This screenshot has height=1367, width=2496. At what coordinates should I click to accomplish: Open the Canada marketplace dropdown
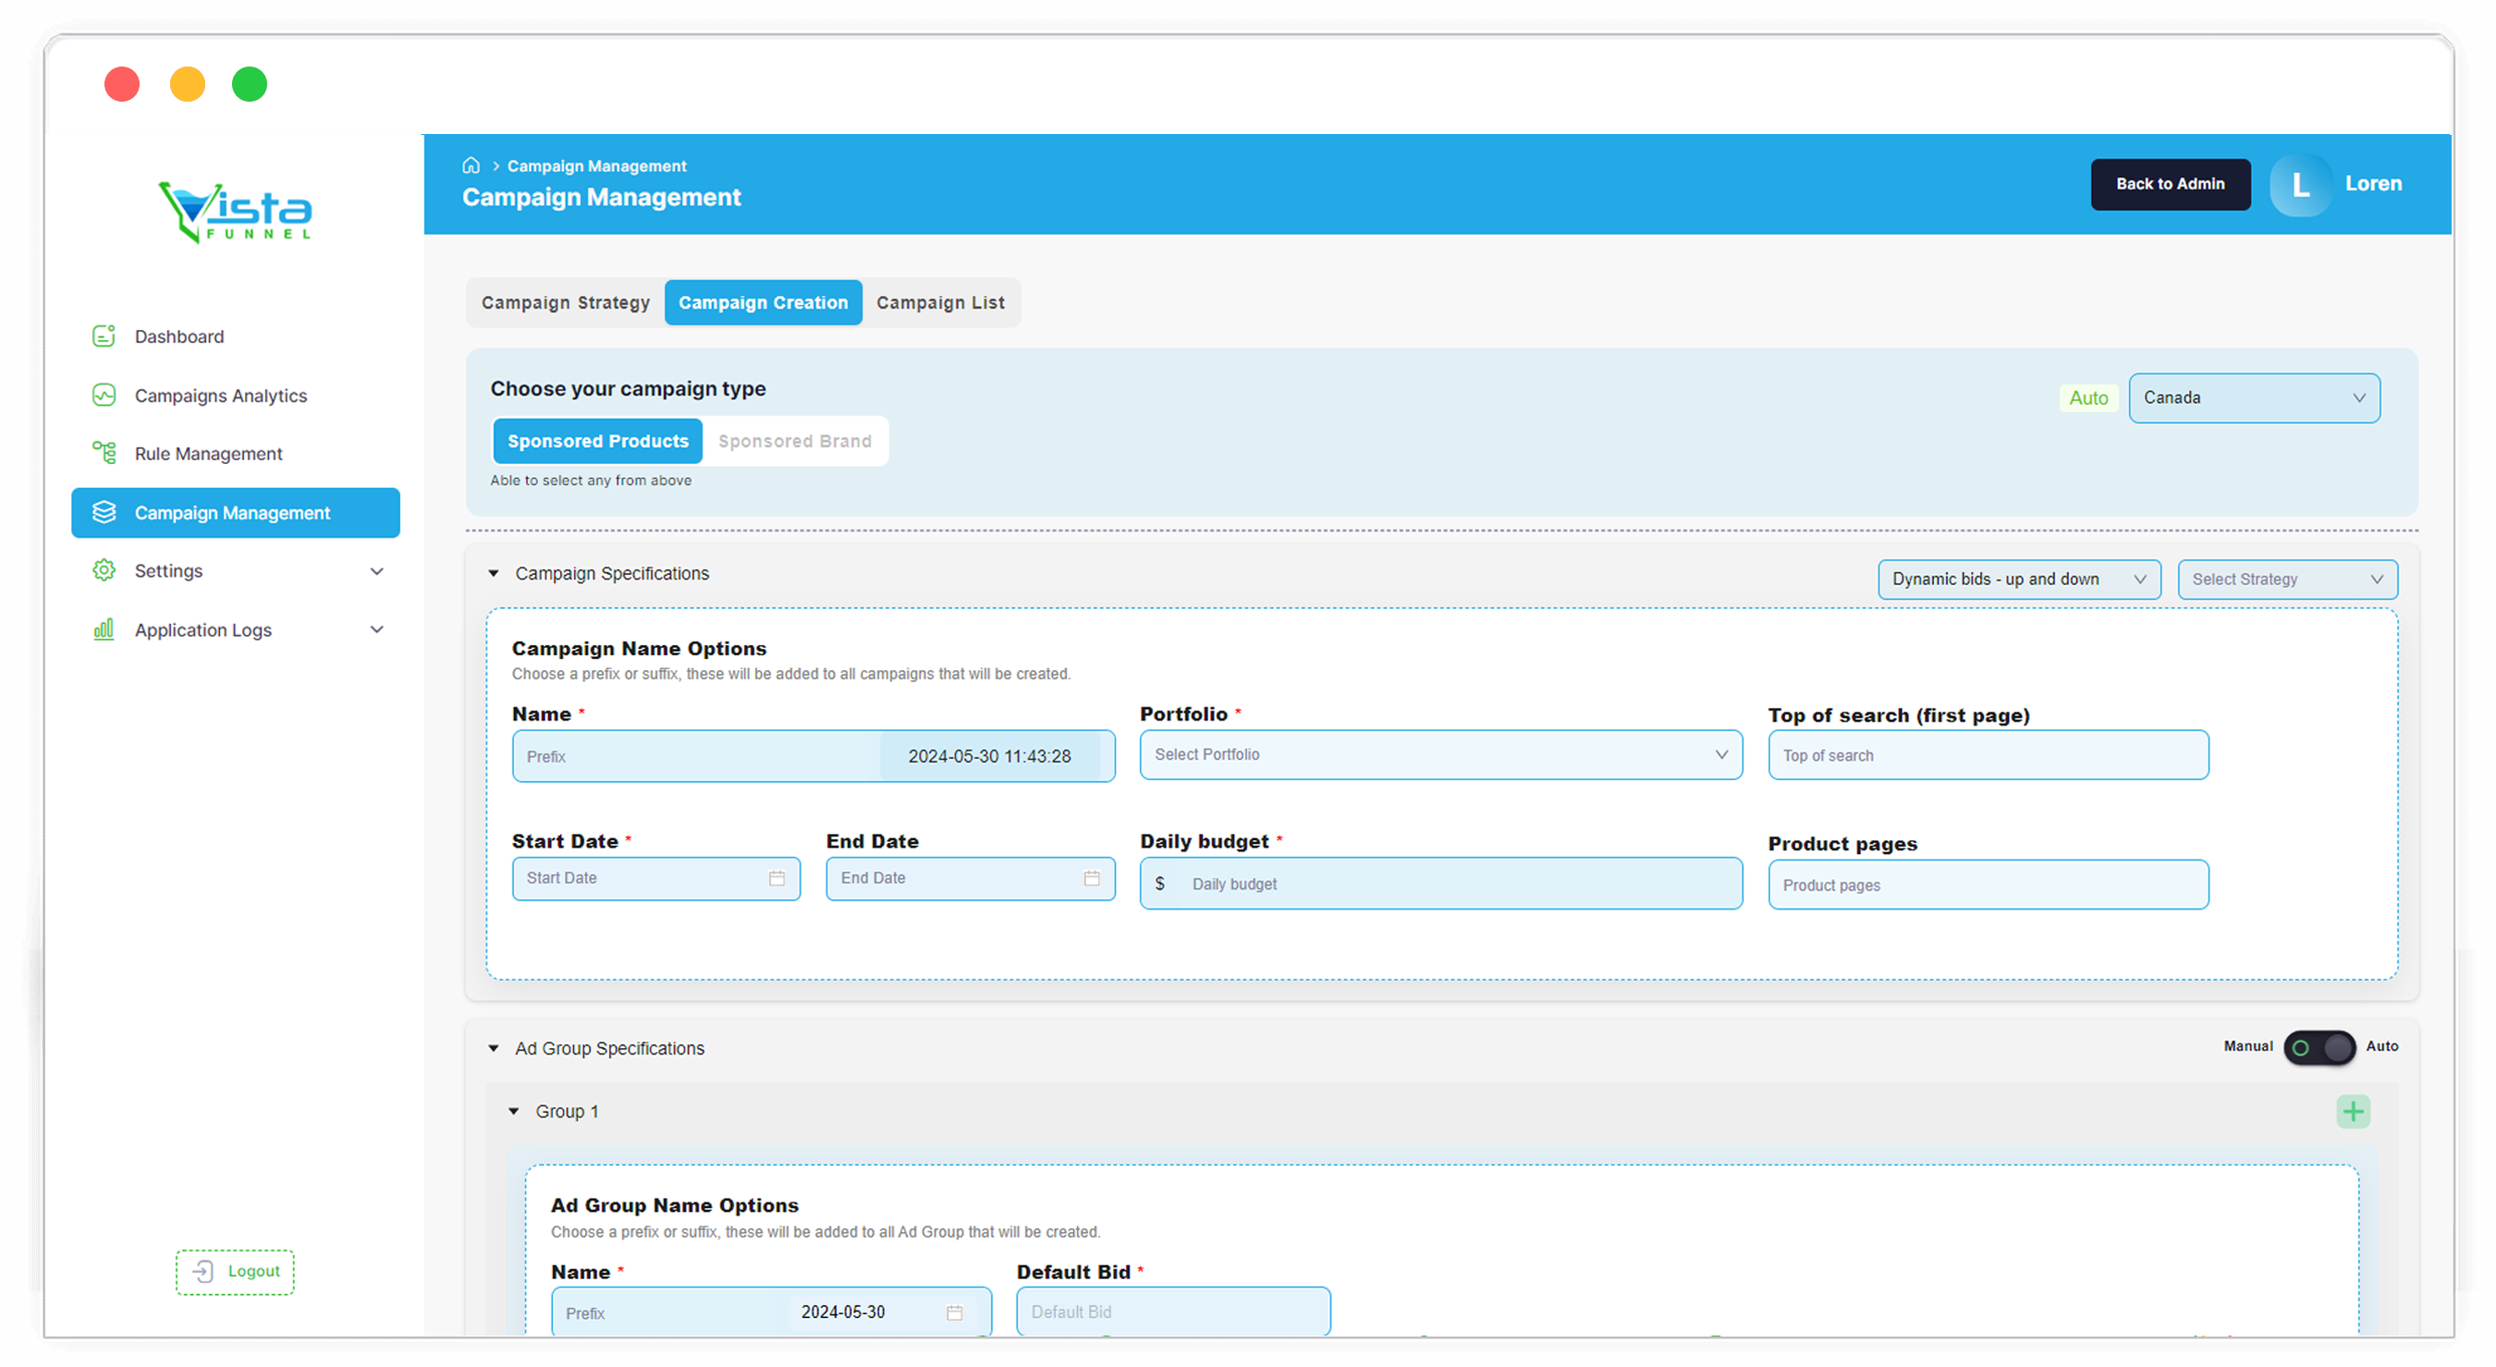pos(2253,398)
